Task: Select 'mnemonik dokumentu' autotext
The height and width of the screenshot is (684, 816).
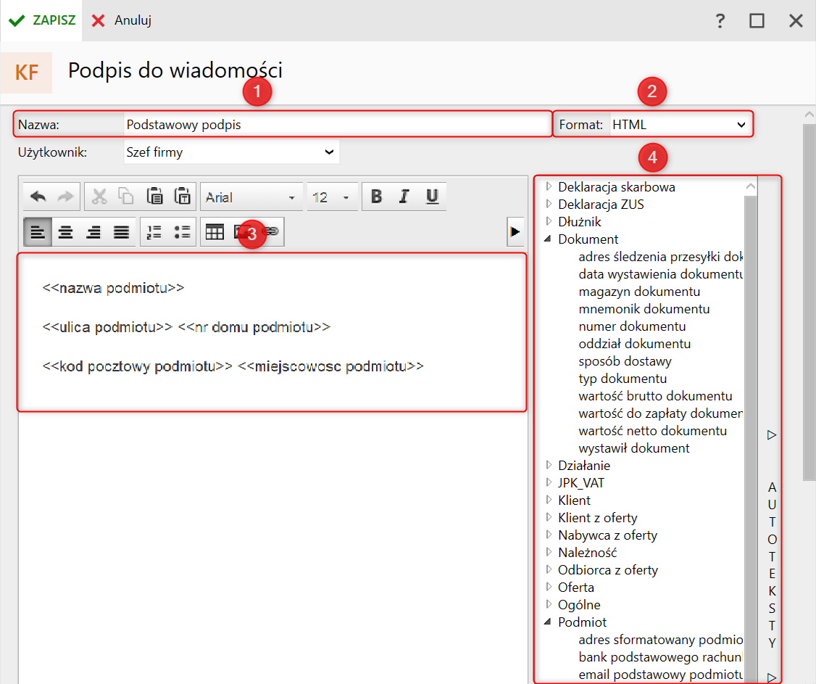Action: click(x=644, y=309)
